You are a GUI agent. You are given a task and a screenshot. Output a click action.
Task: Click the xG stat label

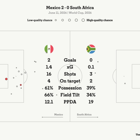click(x=70, y=67)
